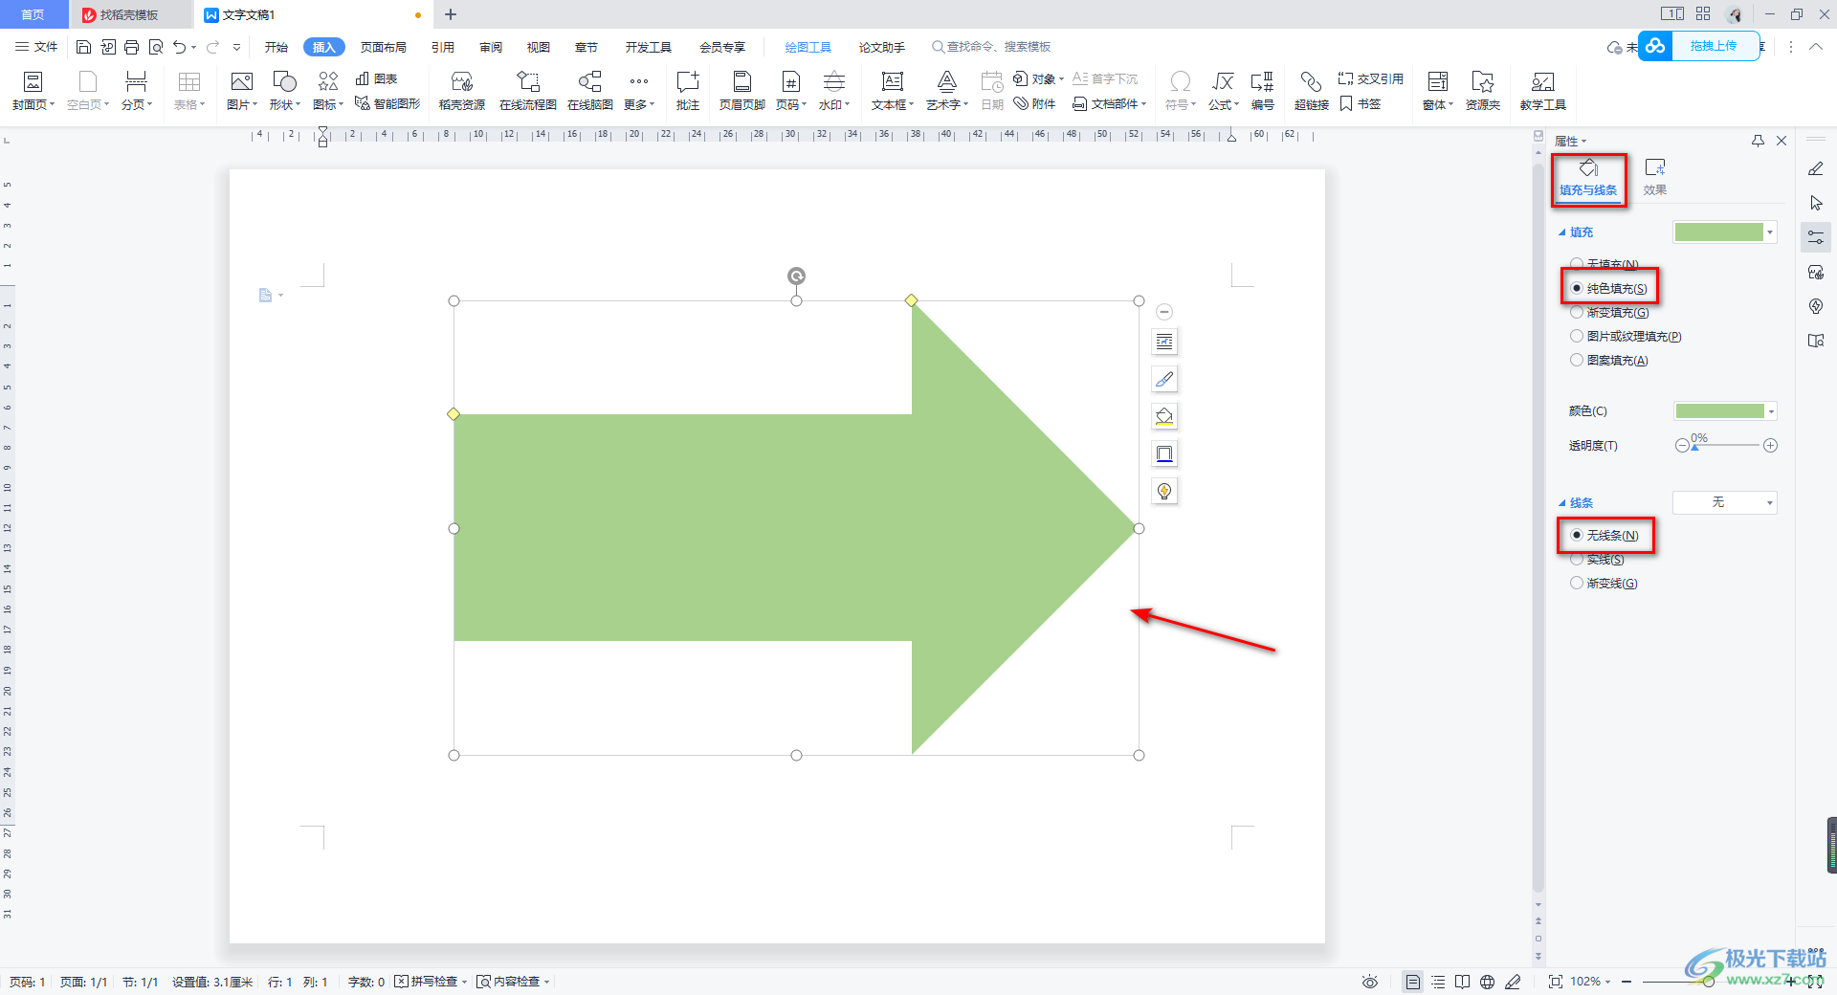1837x995 pixels.
Task: Switch to the 效果 effects panel tab
Action: (1655, 178)
